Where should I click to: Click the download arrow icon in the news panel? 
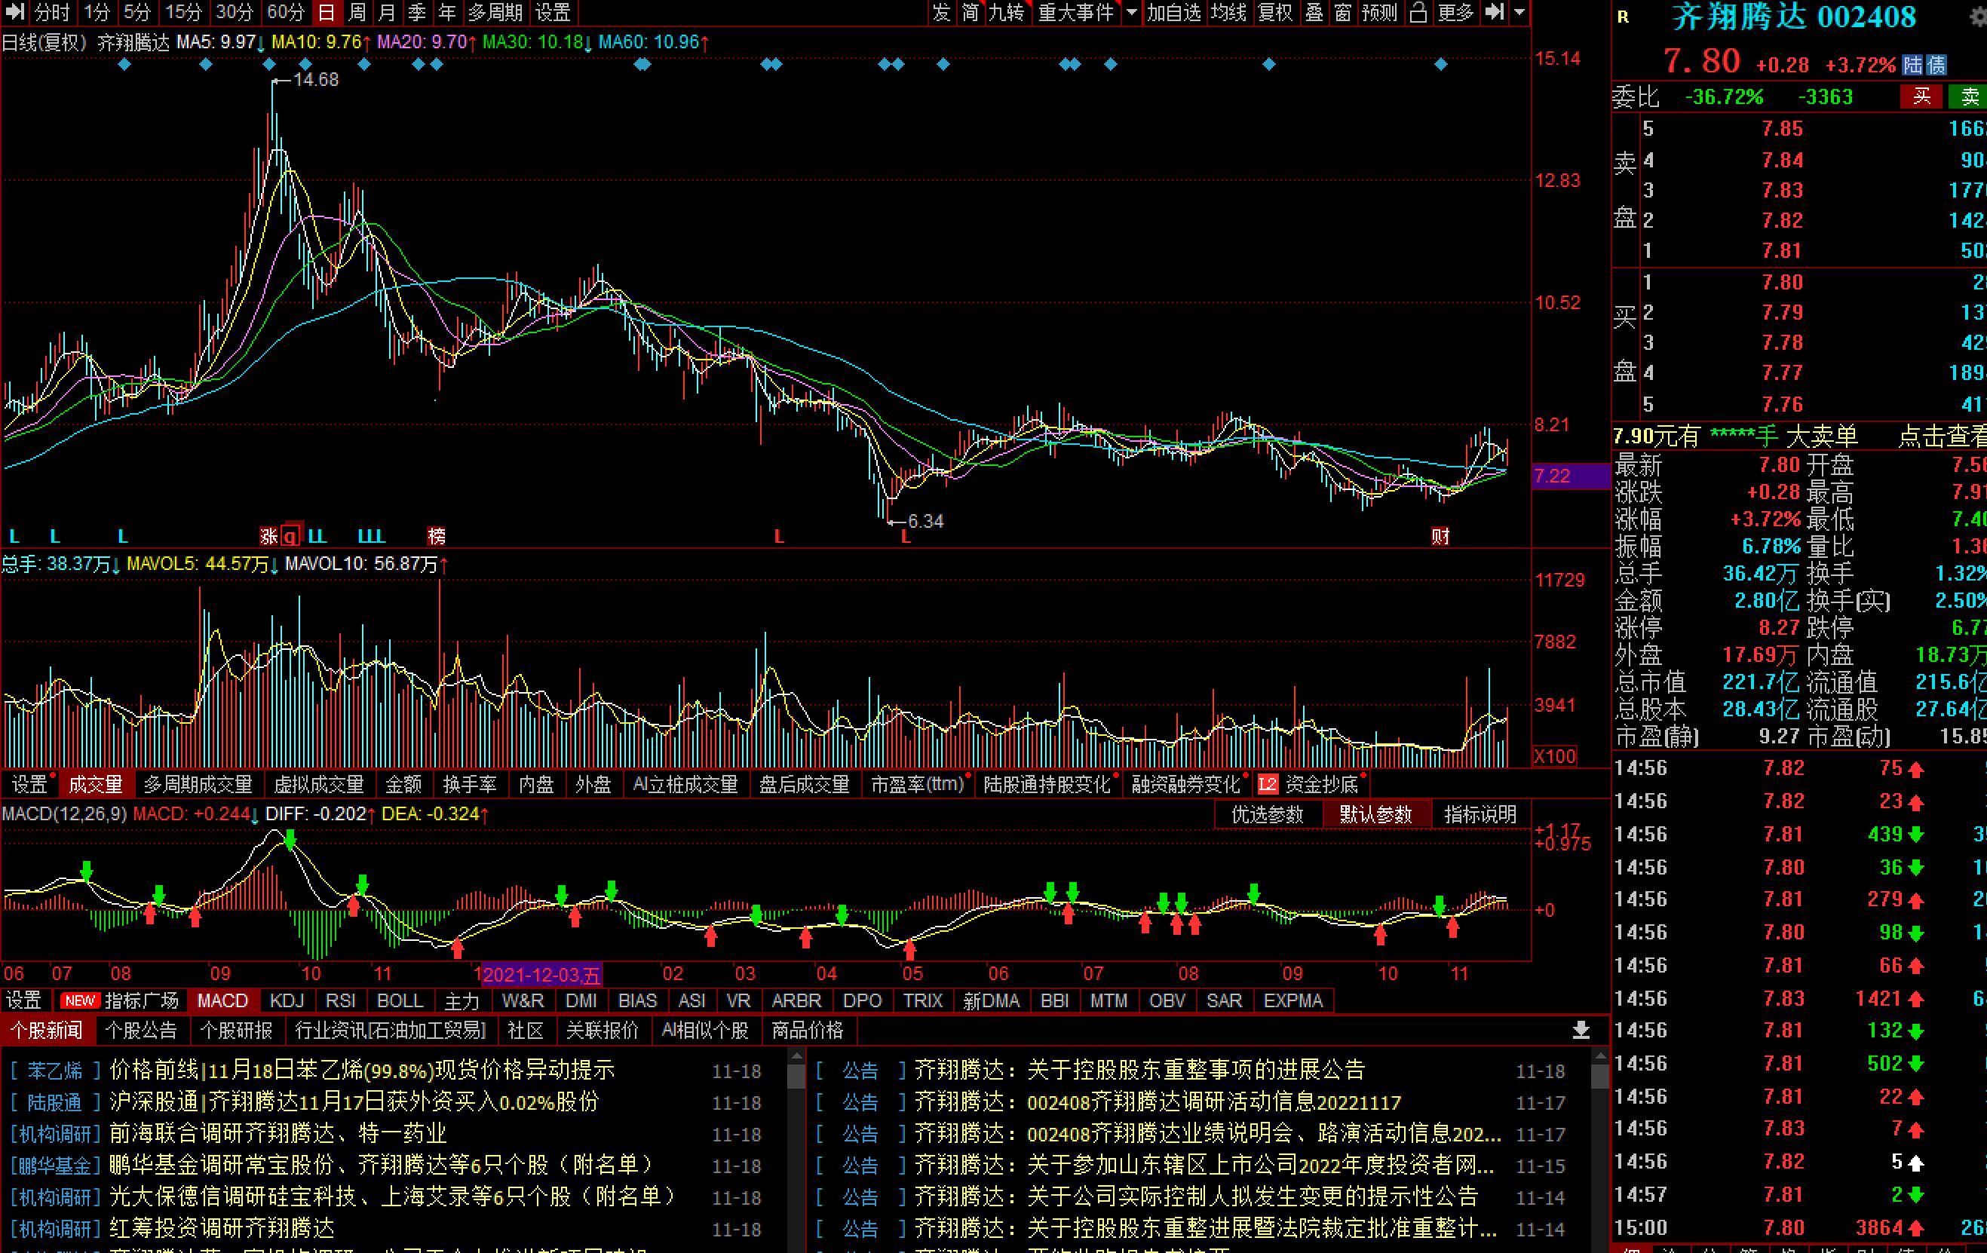(x=1581, y=1029)
